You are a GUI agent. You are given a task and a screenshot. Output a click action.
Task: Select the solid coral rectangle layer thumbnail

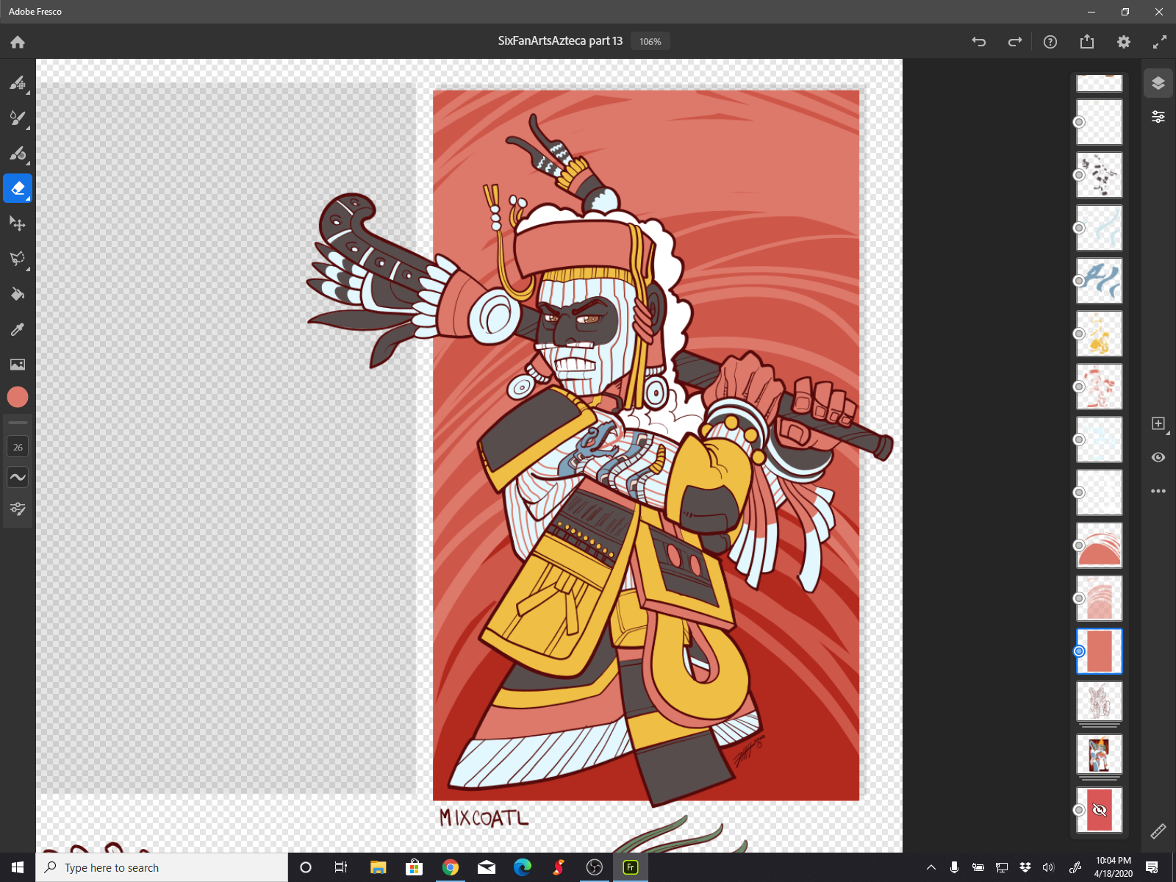(x=1100, y=651)
